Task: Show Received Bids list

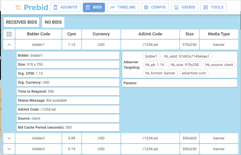Action: click(22, 22)
